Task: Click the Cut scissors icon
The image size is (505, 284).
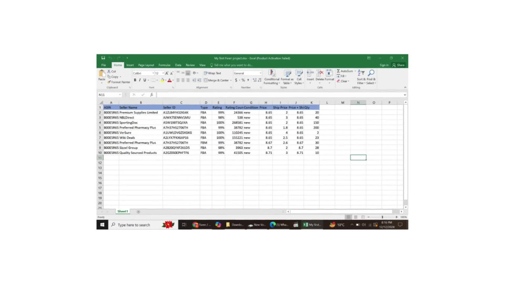Action: tap(109, 72)
